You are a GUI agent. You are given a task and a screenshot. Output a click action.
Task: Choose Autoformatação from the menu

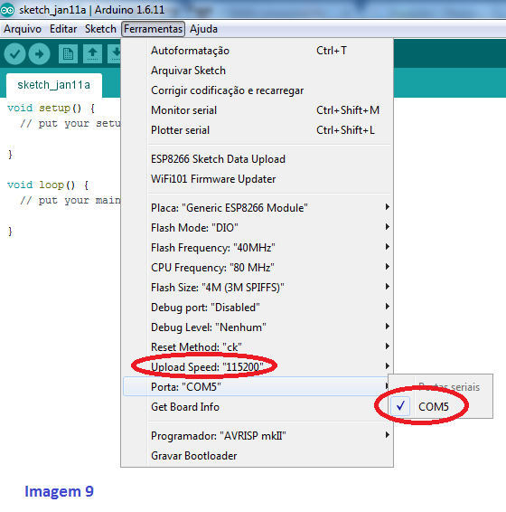coord(258,51)
